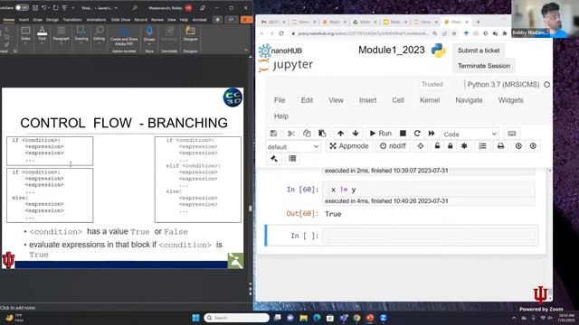579x325 pixels.
Task: Click Terminate Session button
Action: pos(484,66)
